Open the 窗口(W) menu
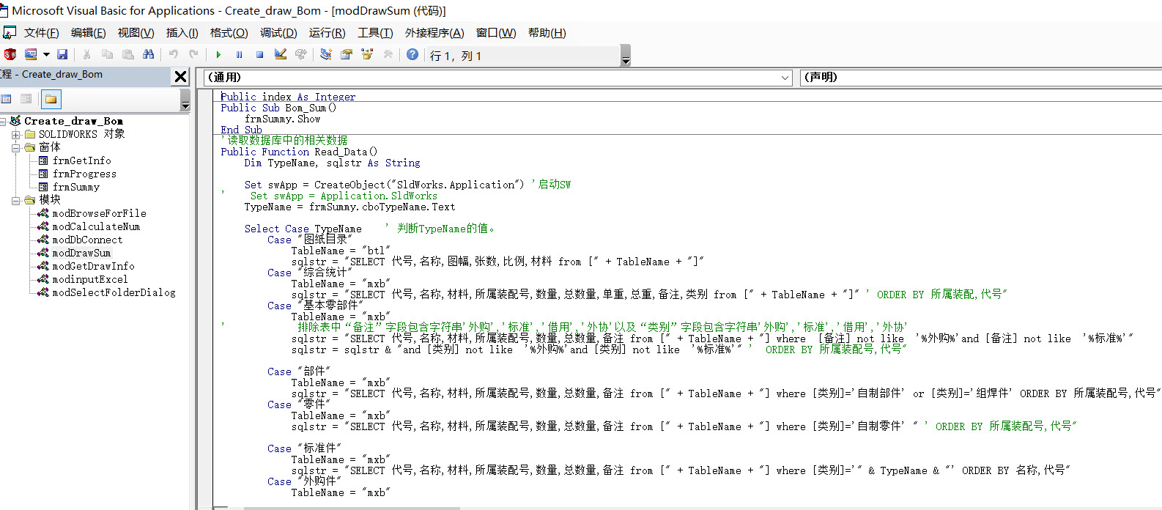This screenshot has height=510, width=1162. click(496, 33)
